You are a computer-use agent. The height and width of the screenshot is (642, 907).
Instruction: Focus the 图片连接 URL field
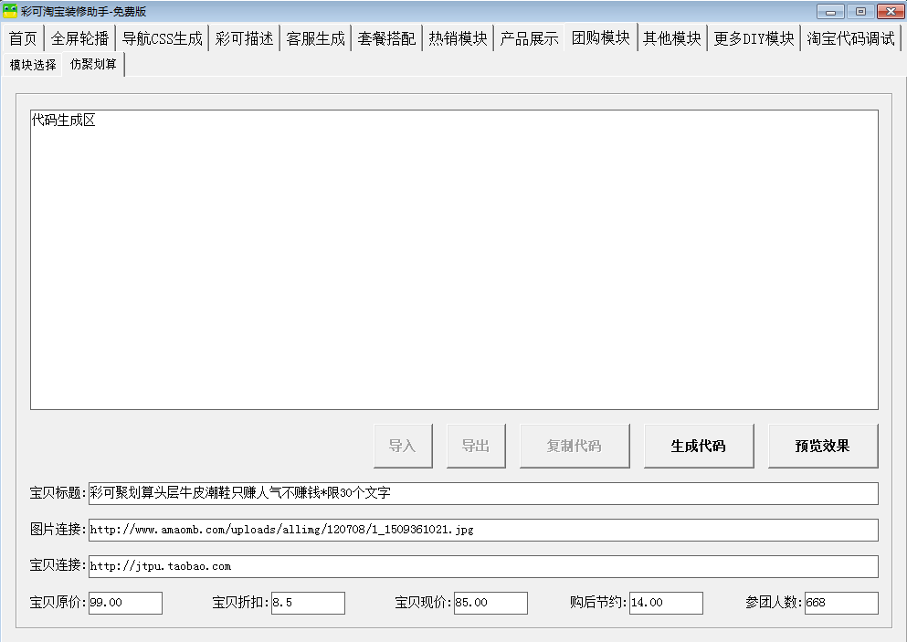[482, 530]
